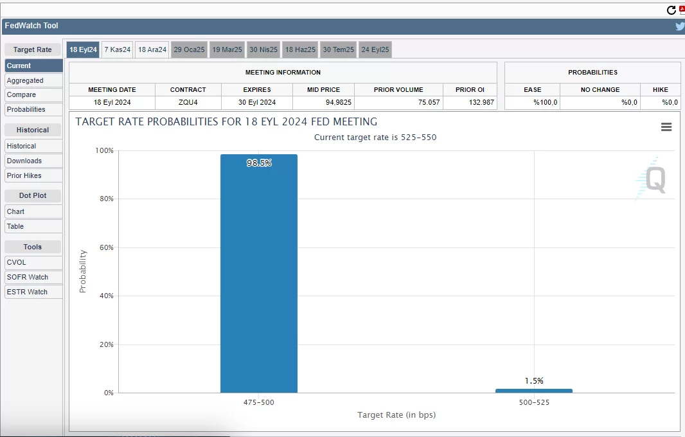The height and width of the screenshot is (437, 685).
Task: Click the browser reload icon
Action: pos(672,10)
